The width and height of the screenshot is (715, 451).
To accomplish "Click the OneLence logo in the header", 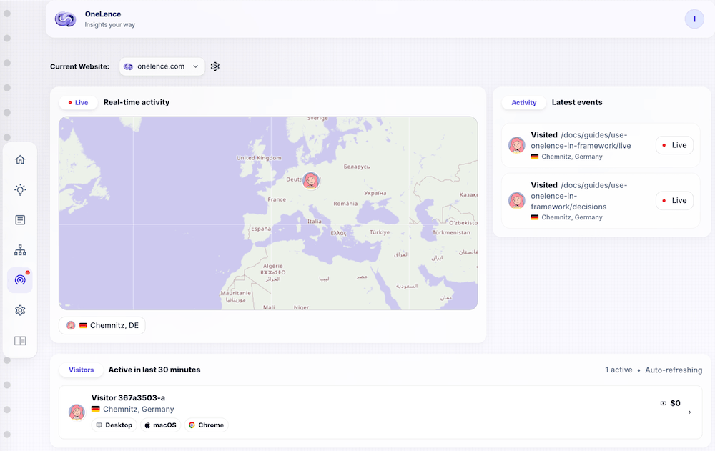I will [65, 19].
